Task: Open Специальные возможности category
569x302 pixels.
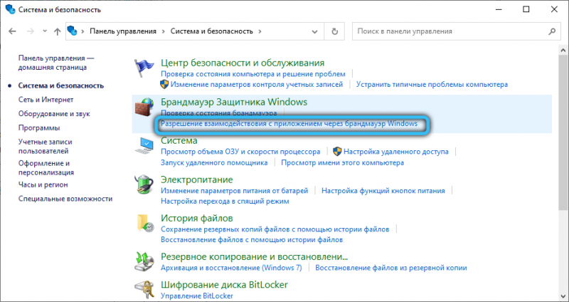Action: [65, 199]
